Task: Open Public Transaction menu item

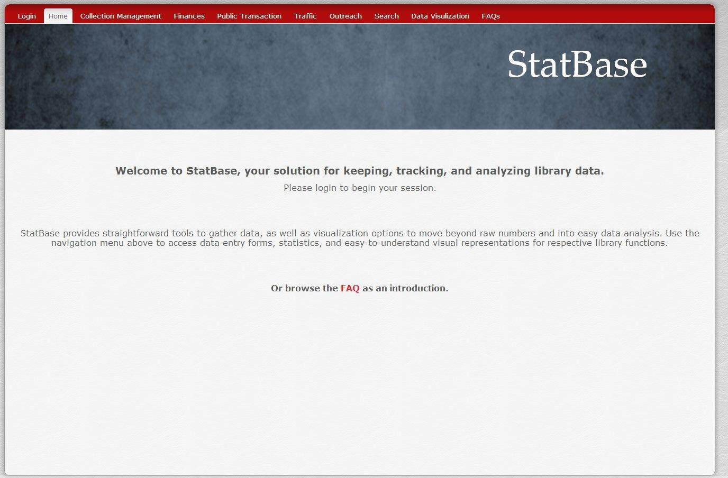Action: point(249,16)
